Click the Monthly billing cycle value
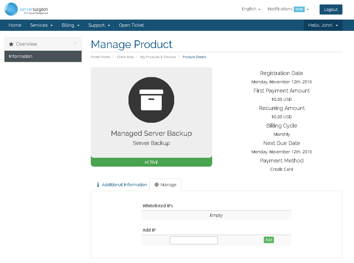 tap(282, 134)
